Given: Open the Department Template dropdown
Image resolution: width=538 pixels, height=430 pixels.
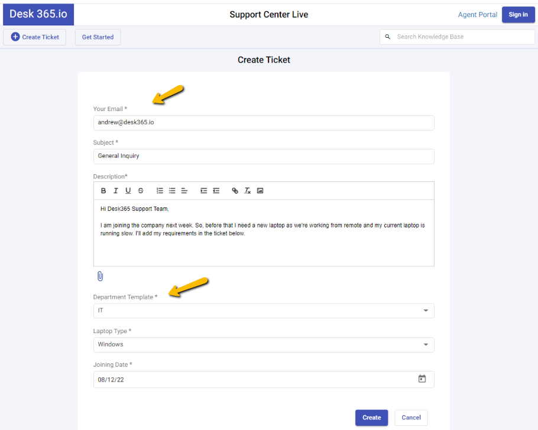Looking at the screenshot, I should (425, 310).
